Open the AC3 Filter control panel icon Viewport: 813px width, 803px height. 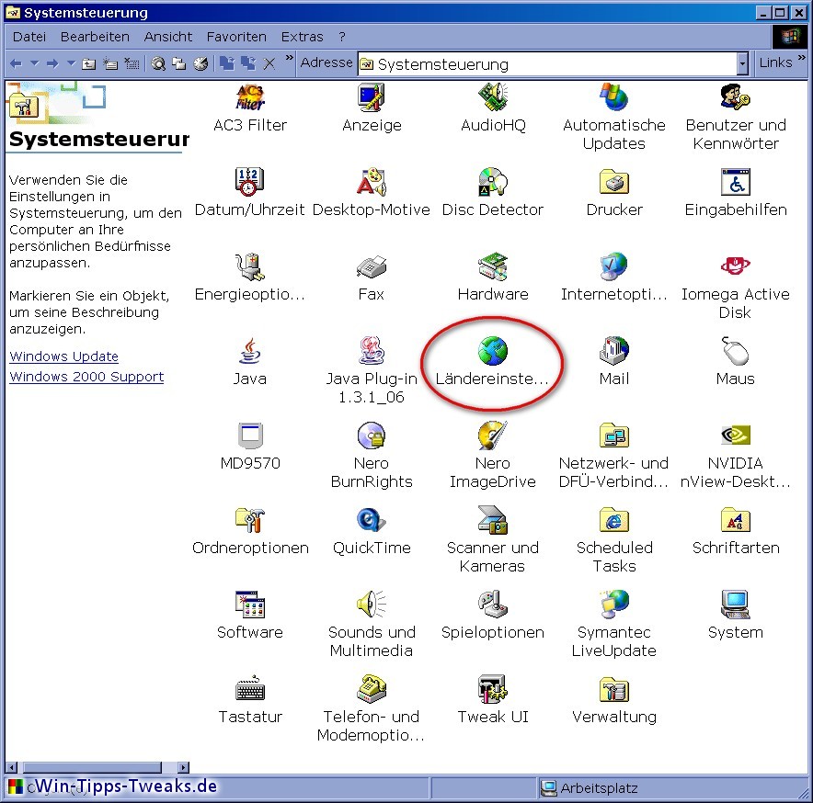[x=250, y=98]
